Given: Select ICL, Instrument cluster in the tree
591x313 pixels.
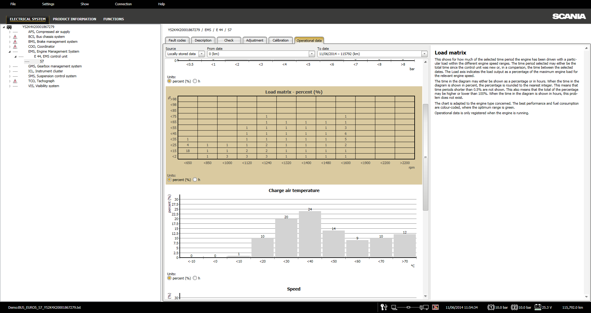Looking at the screenshot, I should coord(46,71).
